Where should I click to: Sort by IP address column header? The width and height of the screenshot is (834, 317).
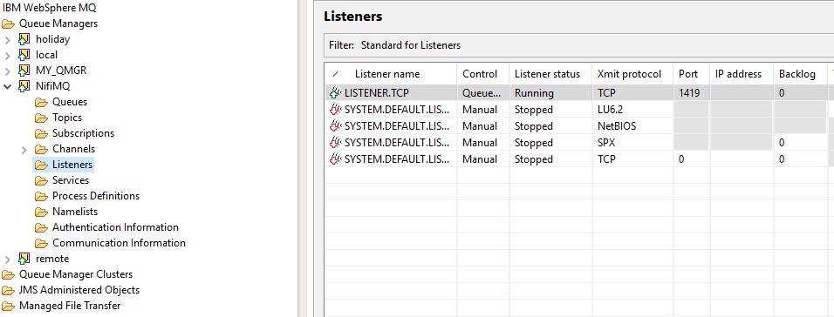[x=742, y=74]
